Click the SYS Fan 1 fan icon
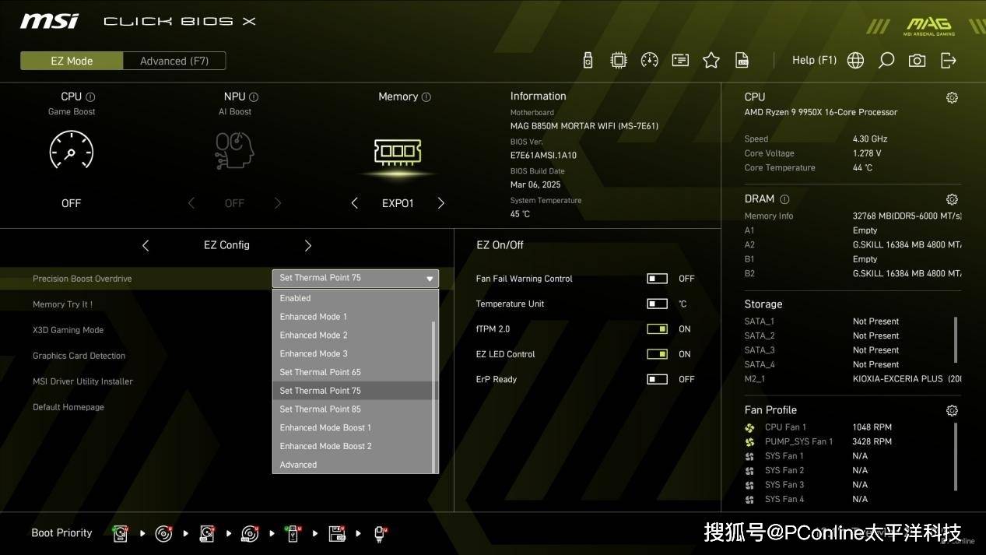 pos(749,456)
